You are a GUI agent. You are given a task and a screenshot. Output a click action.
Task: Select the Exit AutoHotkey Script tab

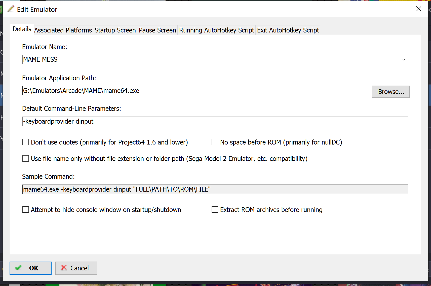tap(288, 30)
